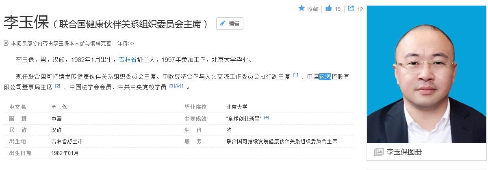Click the 编辑 edit button

pos(230,23)
